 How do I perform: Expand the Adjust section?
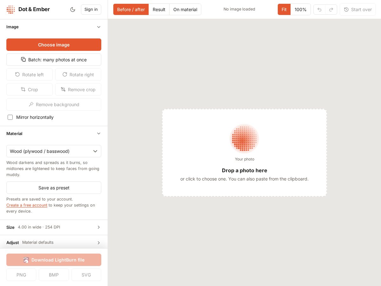coord(54,242)
